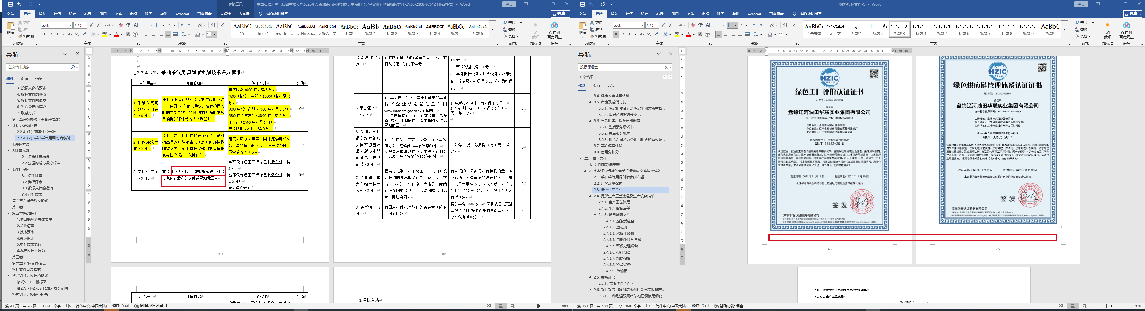Click 格式刷 in the 华联-投标文件-G window
The height and width of the screenshot is (311, 1145).
coord(598,36)
